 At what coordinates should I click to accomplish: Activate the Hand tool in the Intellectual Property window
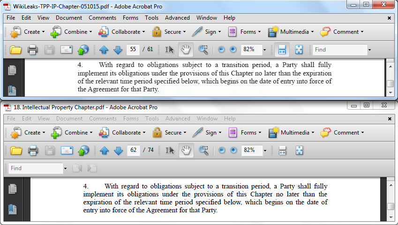point(186,150)
